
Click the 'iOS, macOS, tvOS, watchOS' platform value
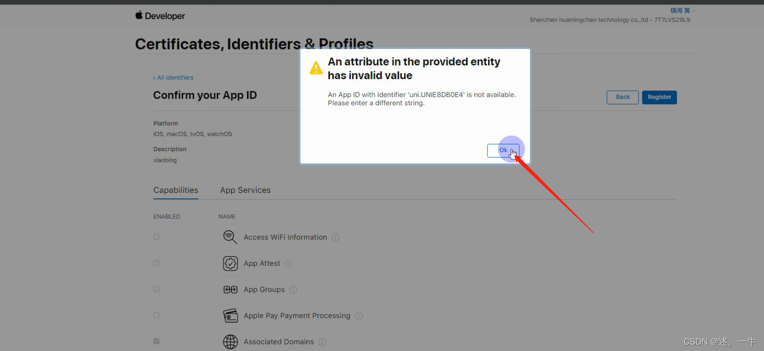[193, 134]
